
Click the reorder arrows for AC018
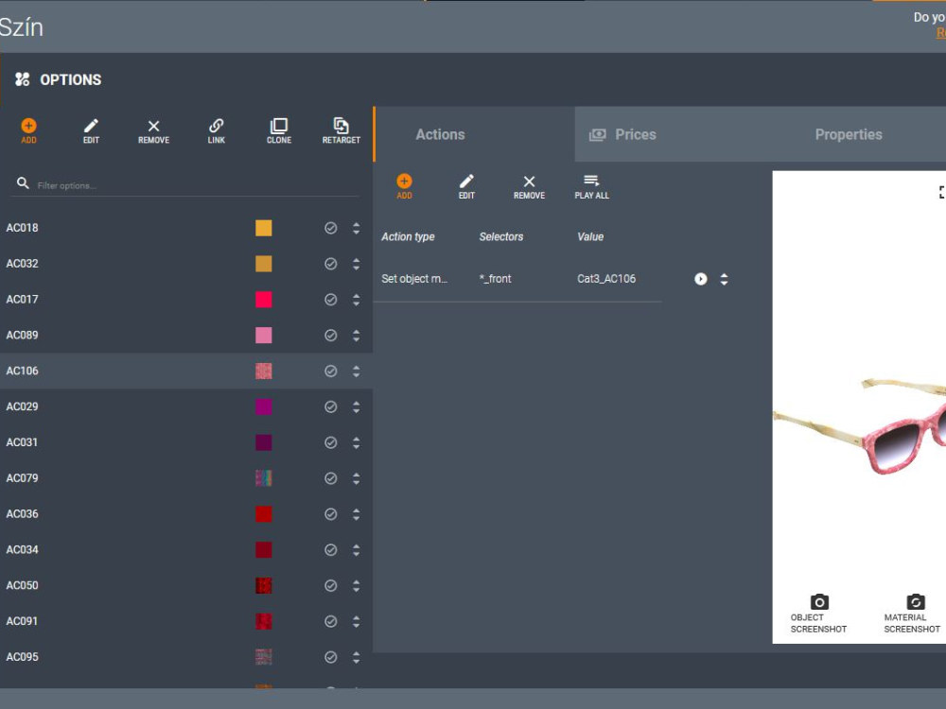point(356,228)
